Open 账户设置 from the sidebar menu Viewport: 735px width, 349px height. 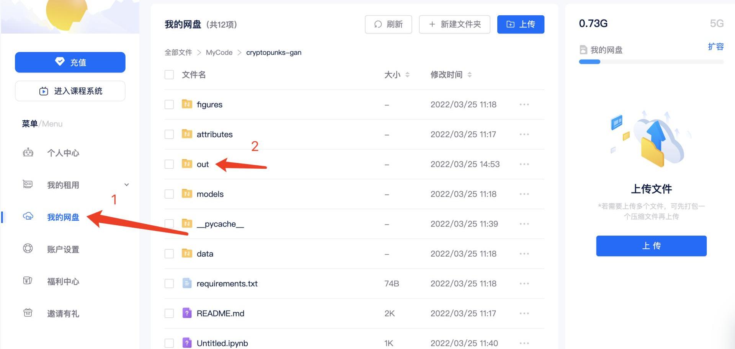coord(63,249)
